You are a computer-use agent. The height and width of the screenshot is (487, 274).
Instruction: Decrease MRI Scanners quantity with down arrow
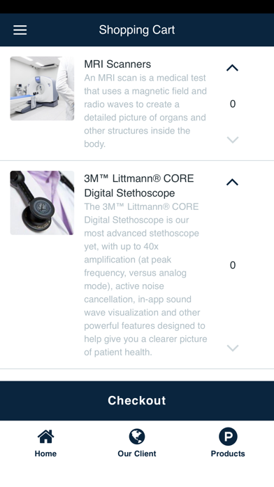point(233,140)
